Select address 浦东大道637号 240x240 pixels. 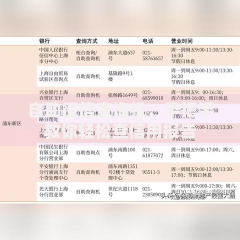pyautogui.click(x=121, y=55)
